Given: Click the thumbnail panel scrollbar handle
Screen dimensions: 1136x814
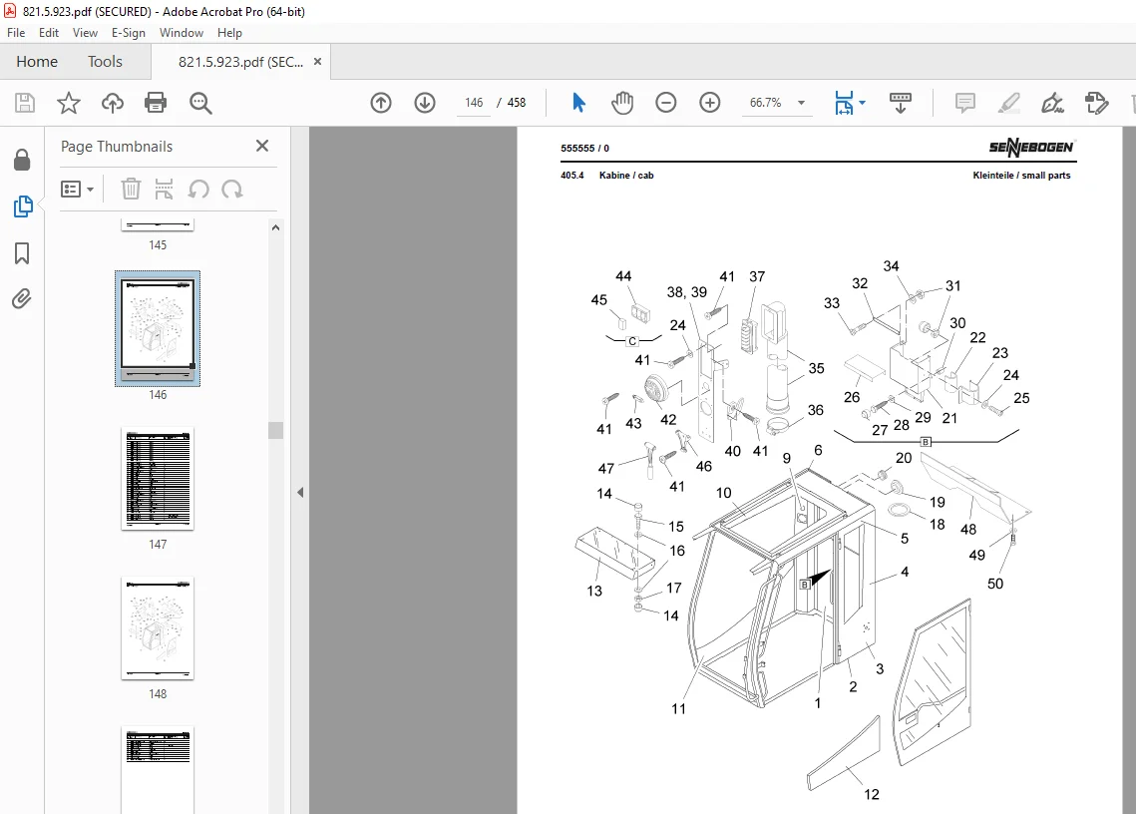Looking at the screenshot, I should 275,430.
